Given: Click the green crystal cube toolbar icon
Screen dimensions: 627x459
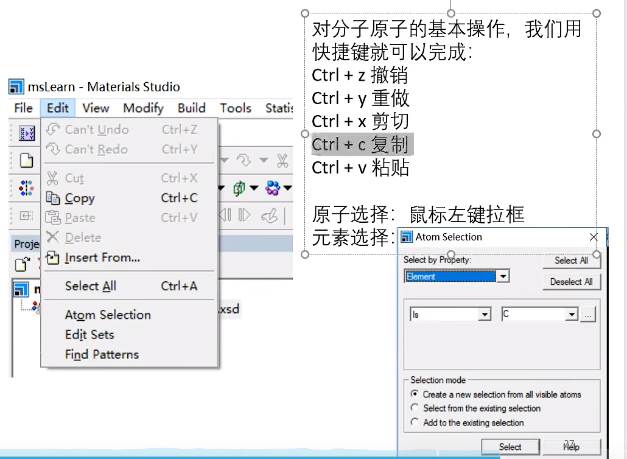Looking at the screenshot, I should [x=239, y=188].
